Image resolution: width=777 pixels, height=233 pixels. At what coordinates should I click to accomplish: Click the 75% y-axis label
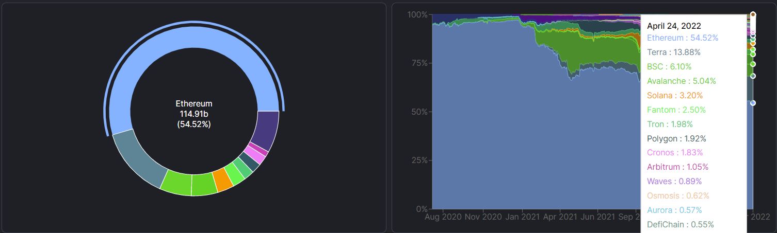click(x=419, y=63)
